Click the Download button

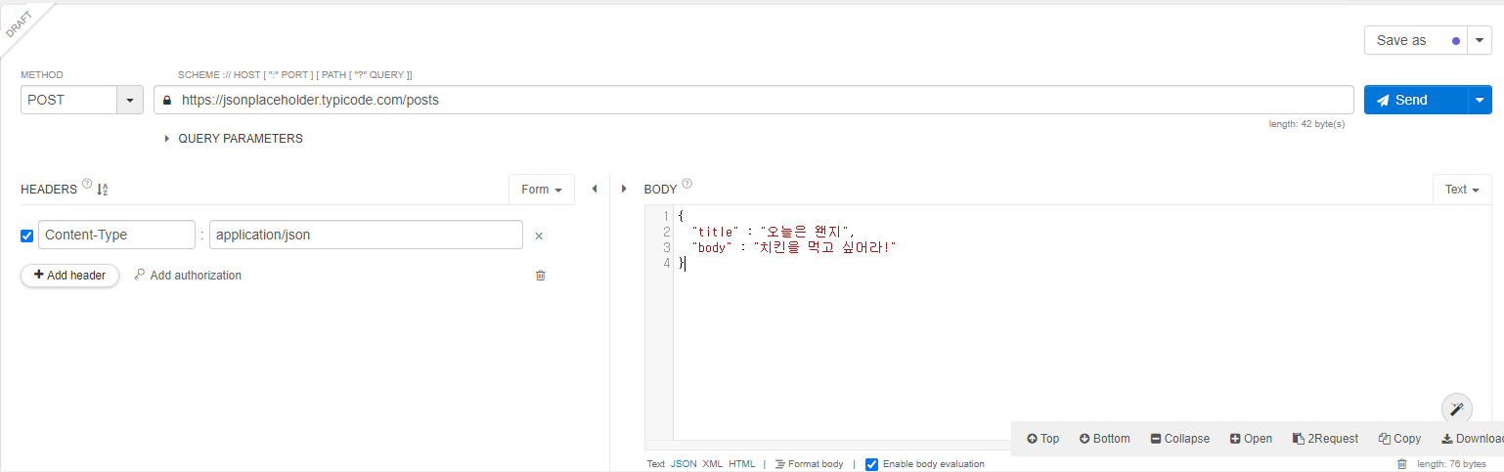(x=1473, y=439)
